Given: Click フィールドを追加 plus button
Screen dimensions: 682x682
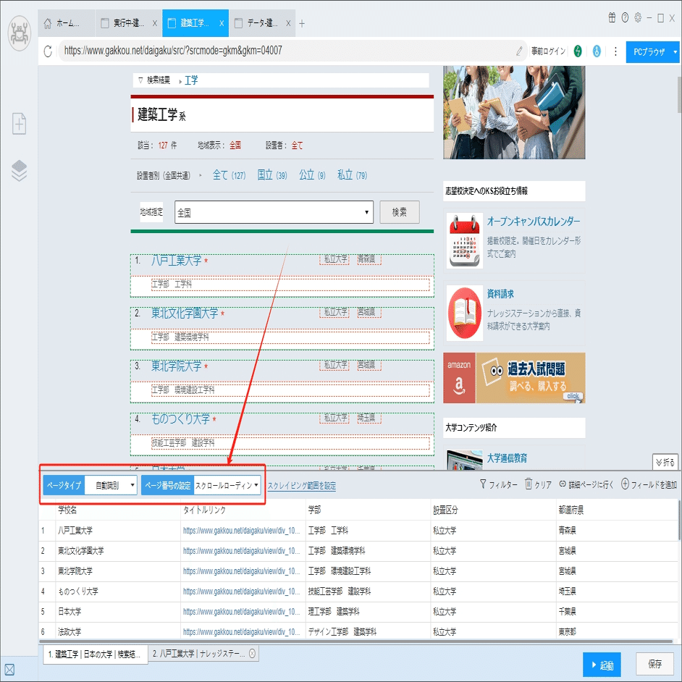Looking at the screenshot, I should pyautogui.click(x=649, y=484).
